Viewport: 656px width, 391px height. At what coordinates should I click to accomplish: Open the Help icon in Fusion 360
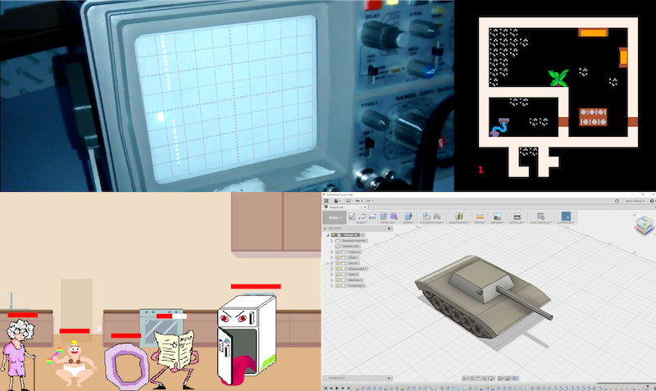(652, 201)
